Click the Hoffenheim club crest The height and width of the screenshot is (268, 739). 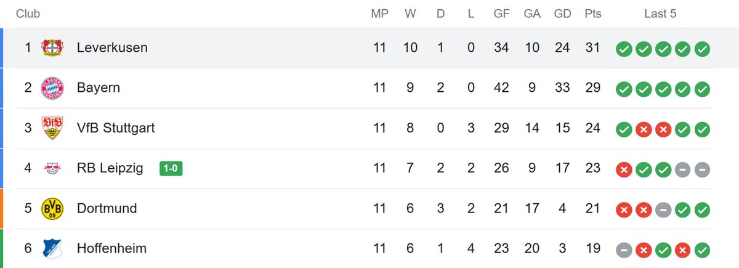[x=52, y=249]
